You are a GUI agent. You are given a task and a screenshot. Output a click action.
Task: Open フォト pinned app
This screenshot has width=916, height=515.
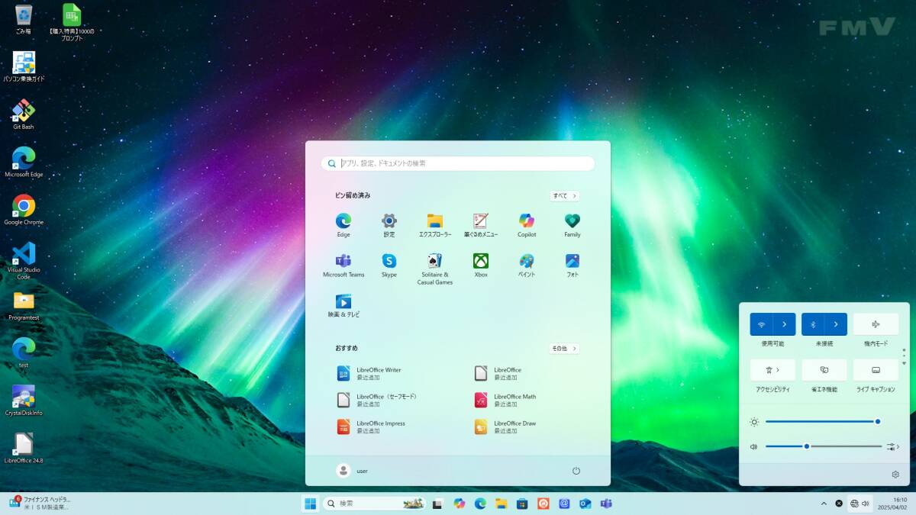pos(572,266)
